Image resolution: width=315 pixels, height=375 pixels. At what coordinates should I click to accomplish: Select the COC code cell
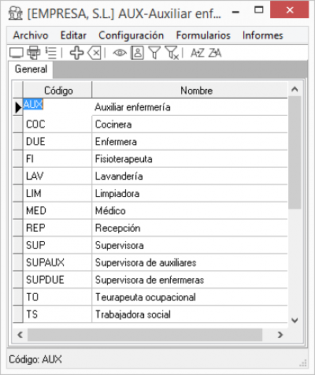coord(57,124)
